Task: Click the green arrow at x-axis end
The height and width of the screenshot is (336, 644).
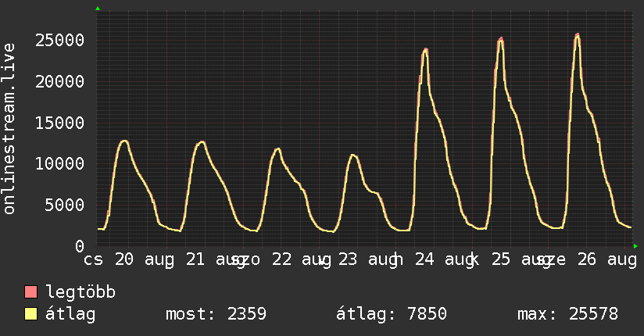Action: pos(635,246)
